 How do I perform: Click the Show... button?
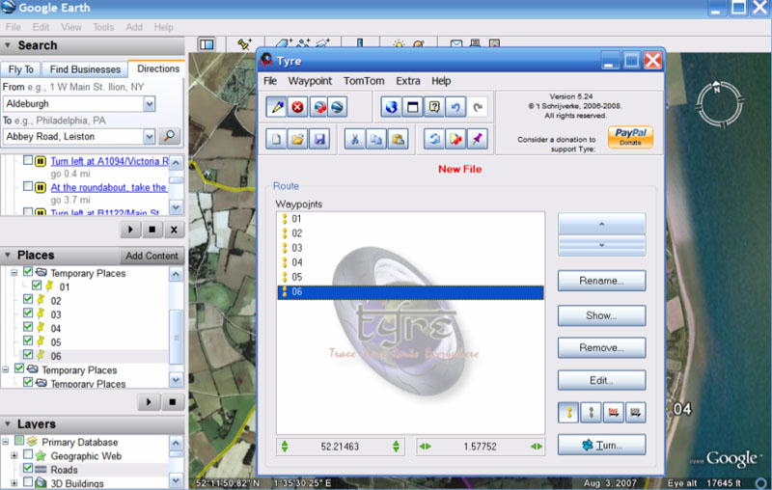click(x=601, y=315)
